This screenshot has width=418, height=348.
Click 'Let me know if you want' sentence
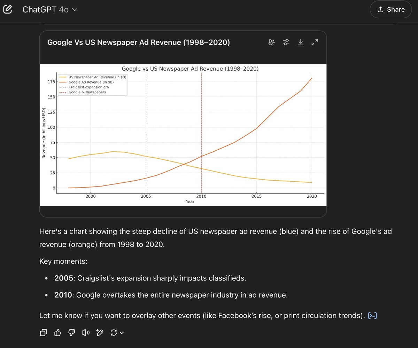coord(202,316)
